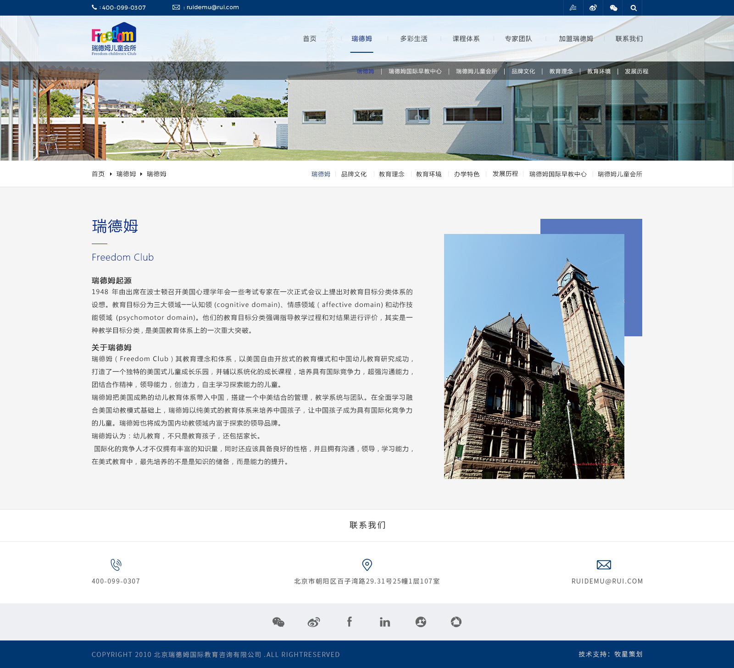The width and height of the screenshot is (734, 668).
Task: Click the clock tower building photo
Action: pos(534,358)
